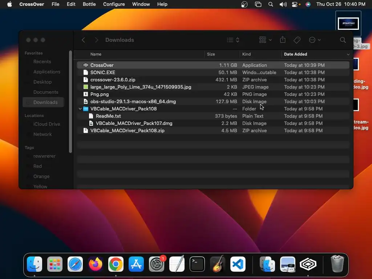Select Applications in Finder sidebar
The image size is (372, 279).
pos(47,72)
